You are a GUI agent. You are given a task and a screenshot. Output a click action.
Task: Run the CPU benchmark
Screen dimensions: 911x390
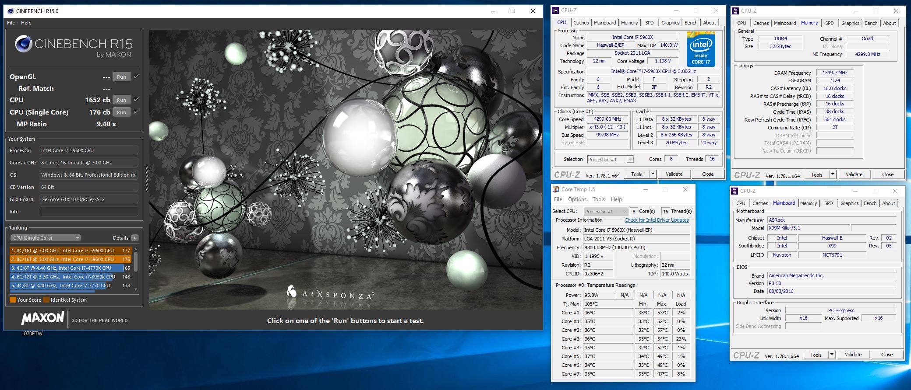tap(121, 100)
